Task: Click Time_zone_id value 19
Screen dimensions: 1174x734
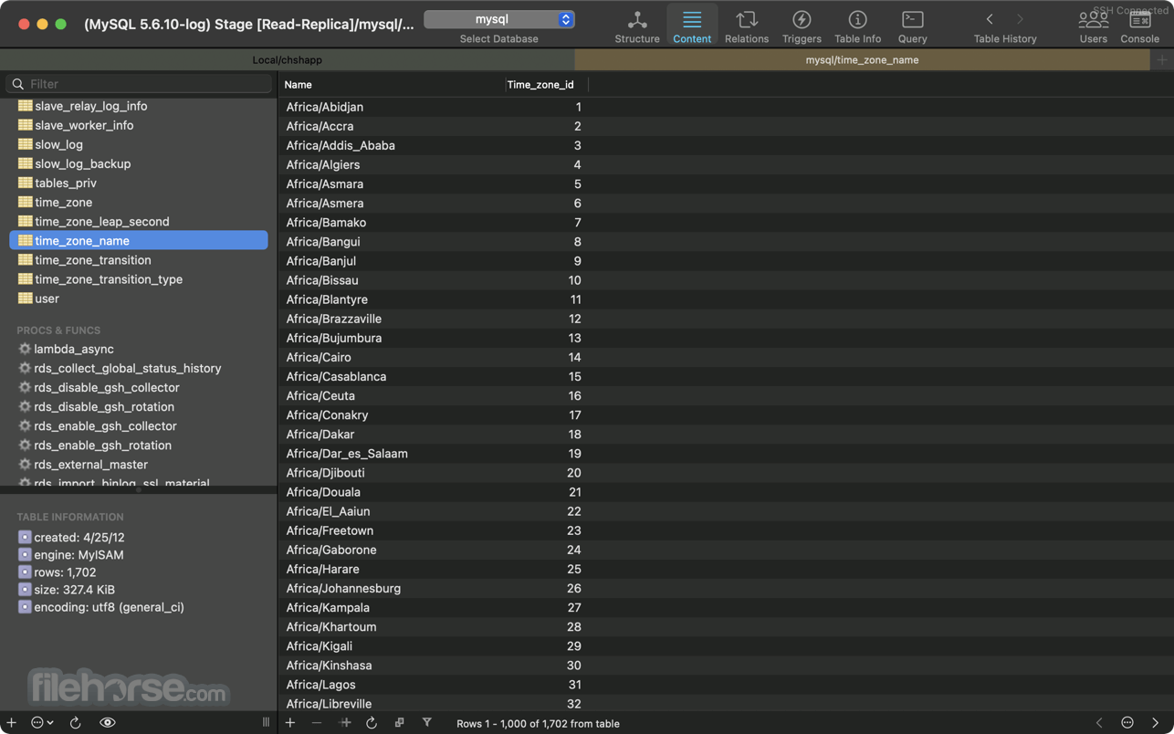Action: tap(574, 454)
